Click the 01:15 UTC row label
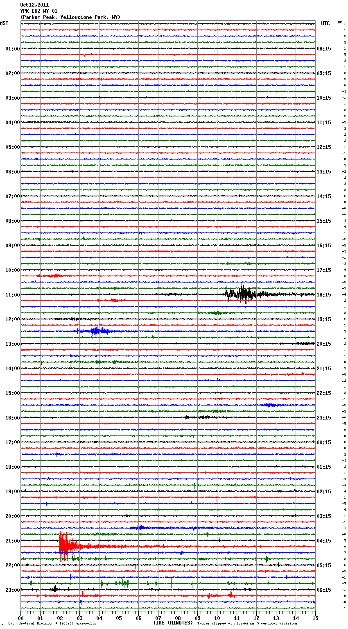 click(x=324, y=467)
